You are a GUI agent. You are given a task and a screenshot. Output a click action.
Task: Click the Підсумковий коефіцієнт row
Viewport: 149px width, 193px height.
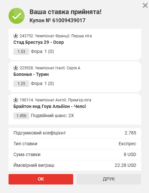pyautogui.click(x=75, y=133)
